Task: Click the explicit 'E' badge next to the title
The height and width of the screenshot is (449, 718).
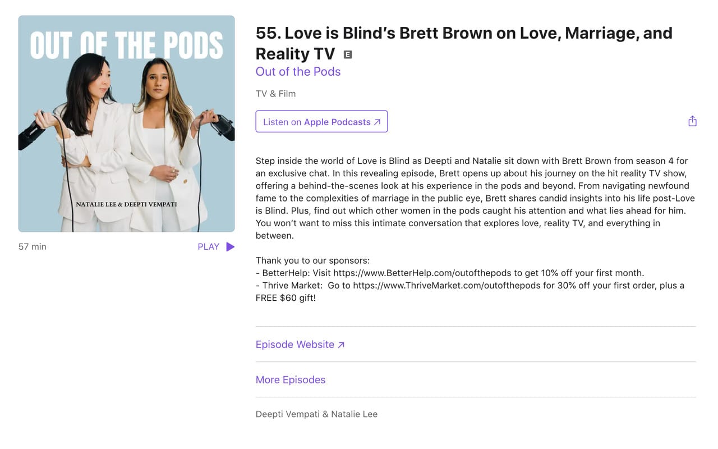Action: point(348,54)
